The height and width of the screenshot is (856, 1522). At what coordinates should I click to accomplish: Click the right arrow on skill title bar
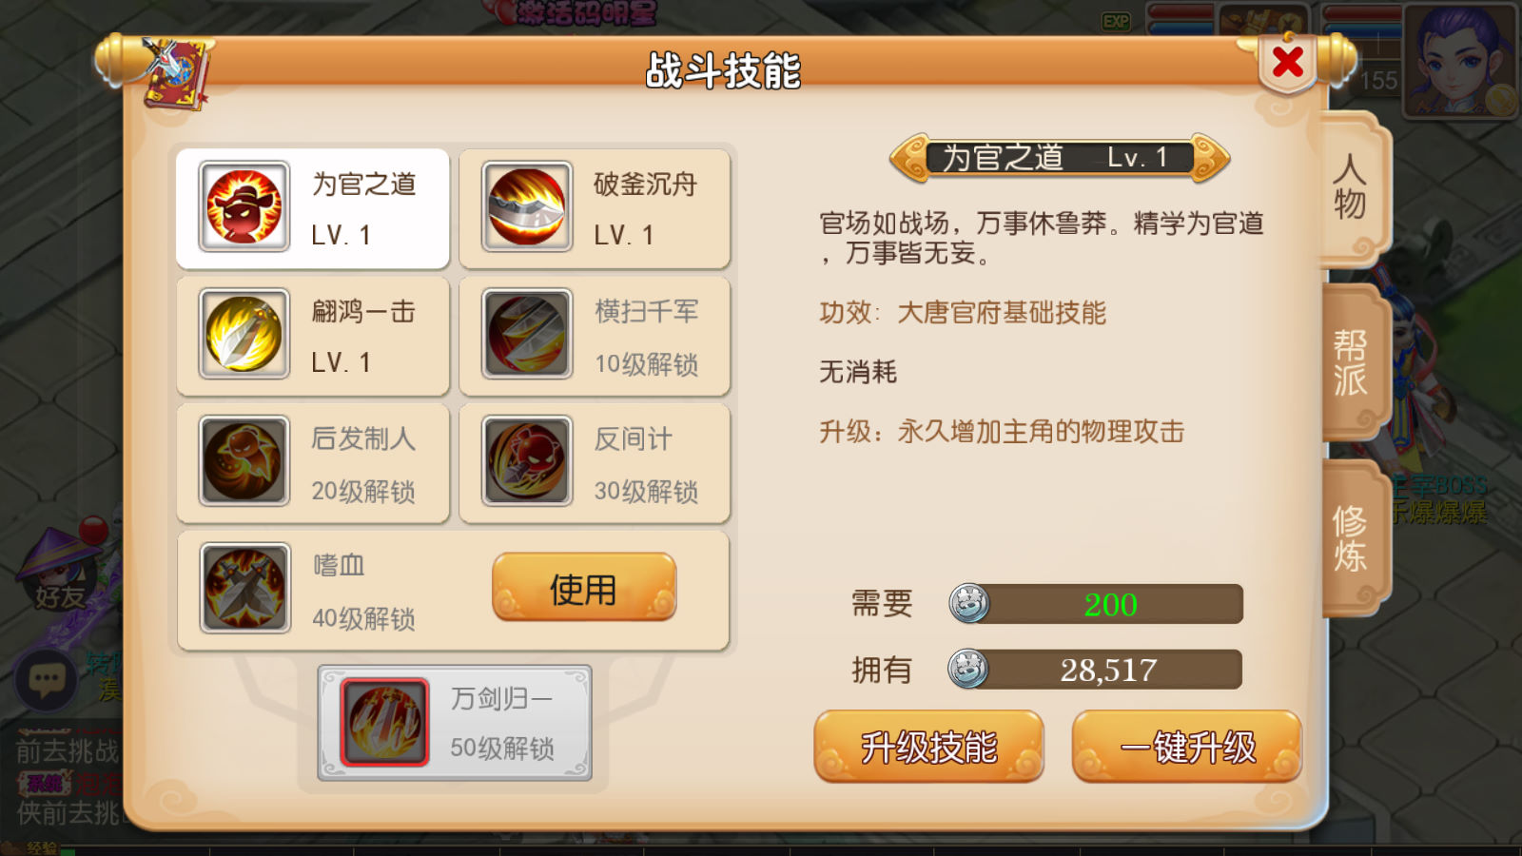pyautogui.click(x=1210, y=157)
